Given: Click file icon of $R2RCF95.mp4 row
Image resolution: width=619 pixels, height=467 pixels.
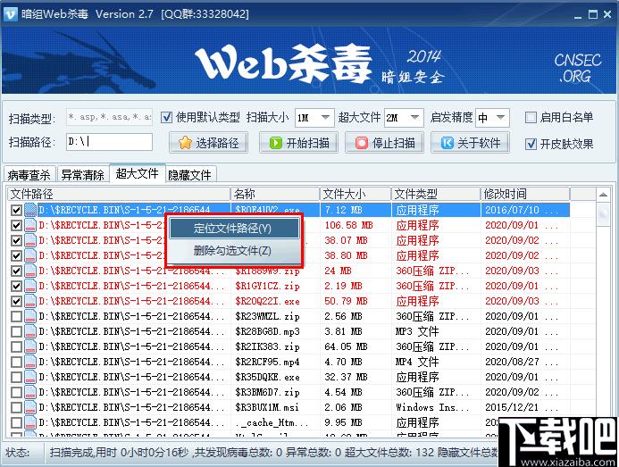Looking at the screenshot, I should pyautogui.click(x=30, y=362).
